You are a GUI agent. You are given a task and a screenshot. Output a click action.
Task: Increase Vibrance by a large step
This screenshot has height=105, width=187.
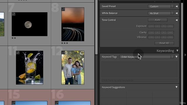pos(170,37)
